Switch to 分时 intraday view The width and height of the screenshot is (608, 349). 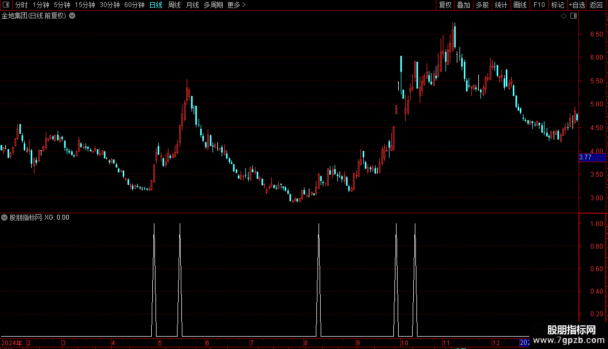[x=22, y=5]
